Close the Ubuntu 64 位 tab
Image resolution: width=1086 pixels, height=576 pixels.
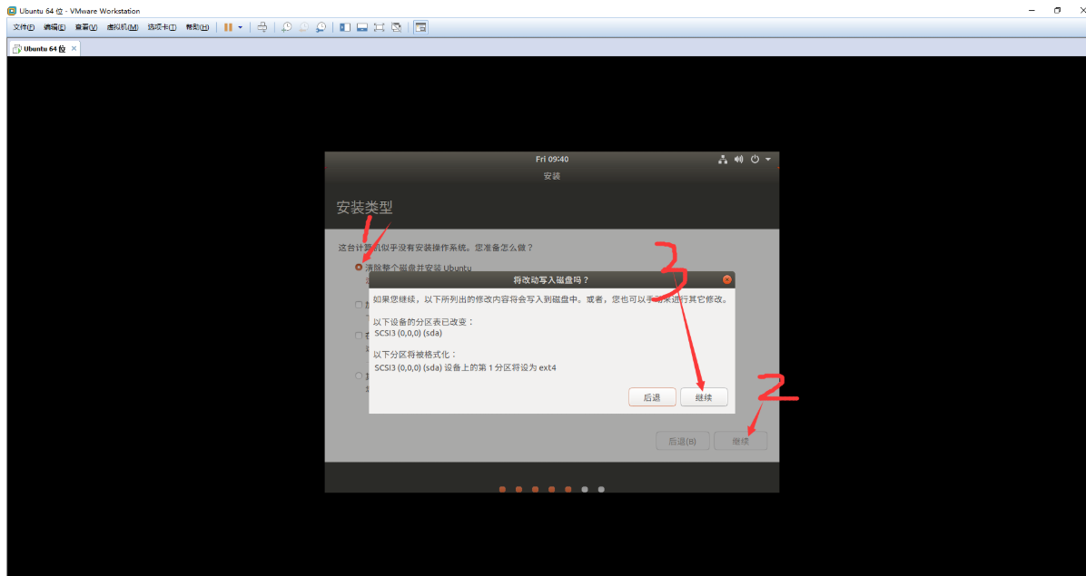click(74, 48)
